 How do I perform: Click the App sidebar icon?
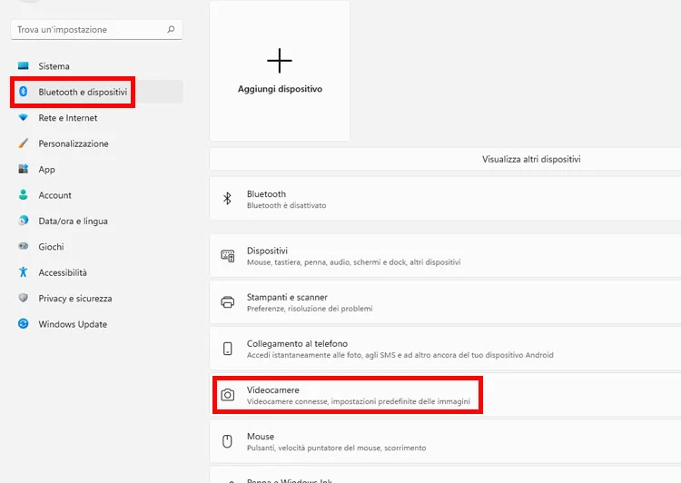coord(24,169)
